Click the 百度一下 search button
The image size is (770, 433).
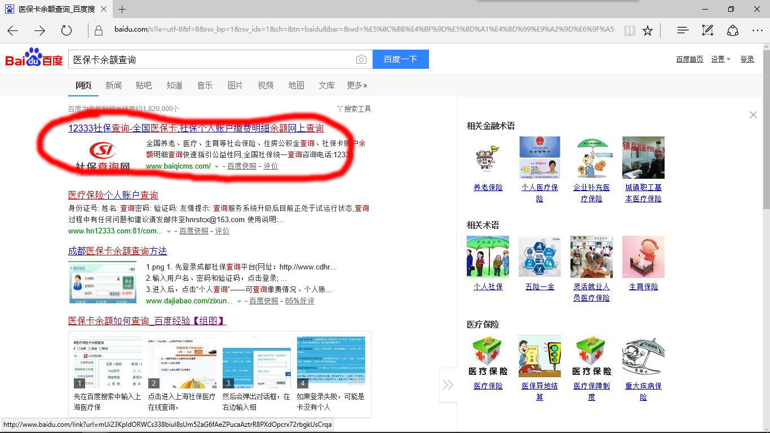[401, 59]
